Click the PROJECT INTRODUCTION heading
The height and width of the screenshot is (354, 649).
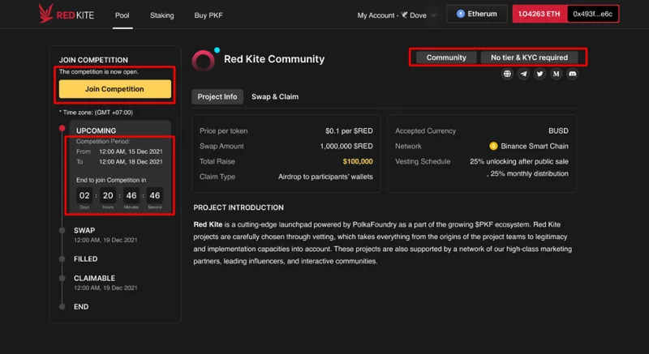pos(239,207)
